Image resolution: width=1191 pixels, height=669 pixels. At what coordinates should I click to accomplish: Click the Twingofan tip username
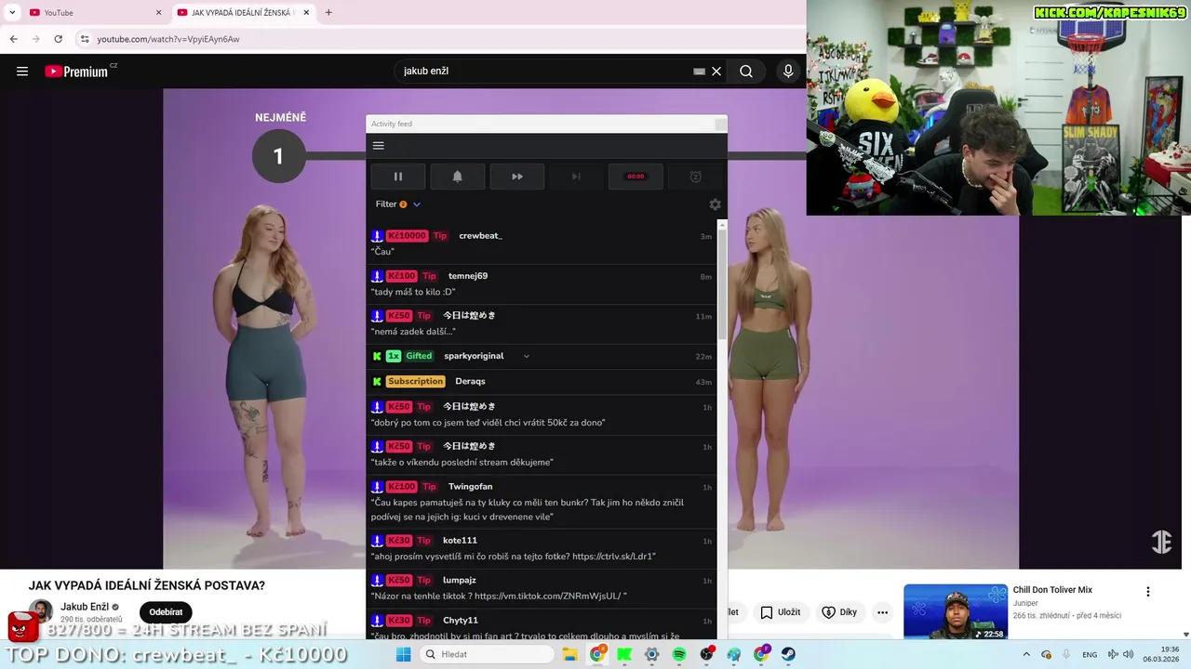[x=470, y=487]
